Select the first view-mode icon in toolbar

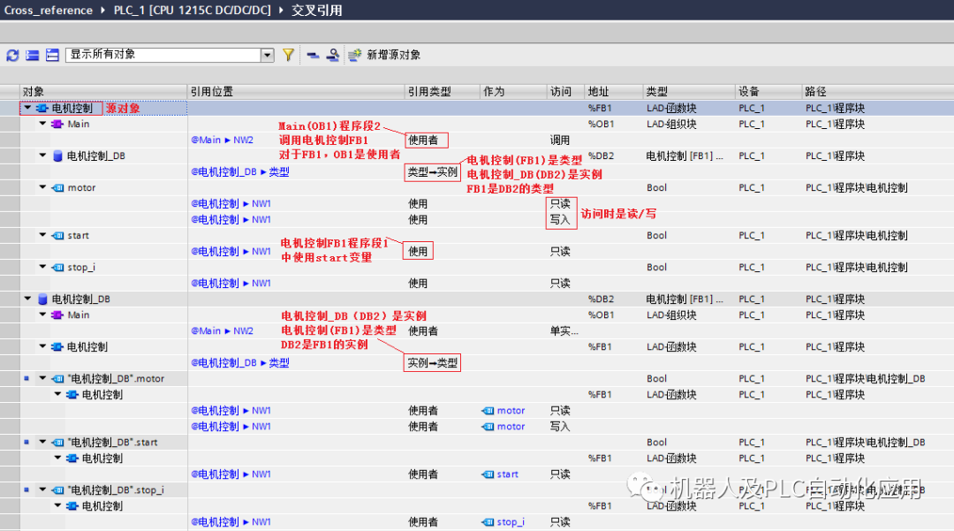point(32,55)
